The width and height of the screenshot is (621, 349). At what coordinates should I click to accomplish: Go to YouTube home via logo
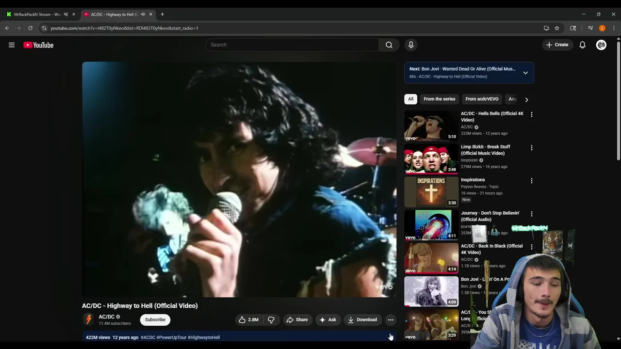tap(38, 45)
